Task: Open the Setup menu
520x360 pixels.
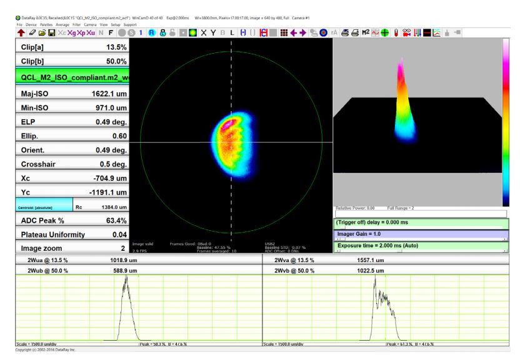Action: coord(116,24)
